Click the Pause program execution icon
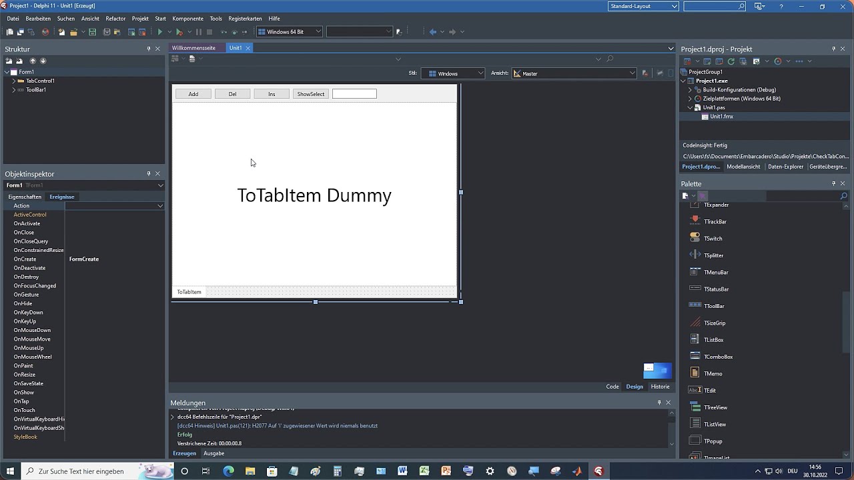The width and height of the screenshot is (854, 480). [198, 32]
